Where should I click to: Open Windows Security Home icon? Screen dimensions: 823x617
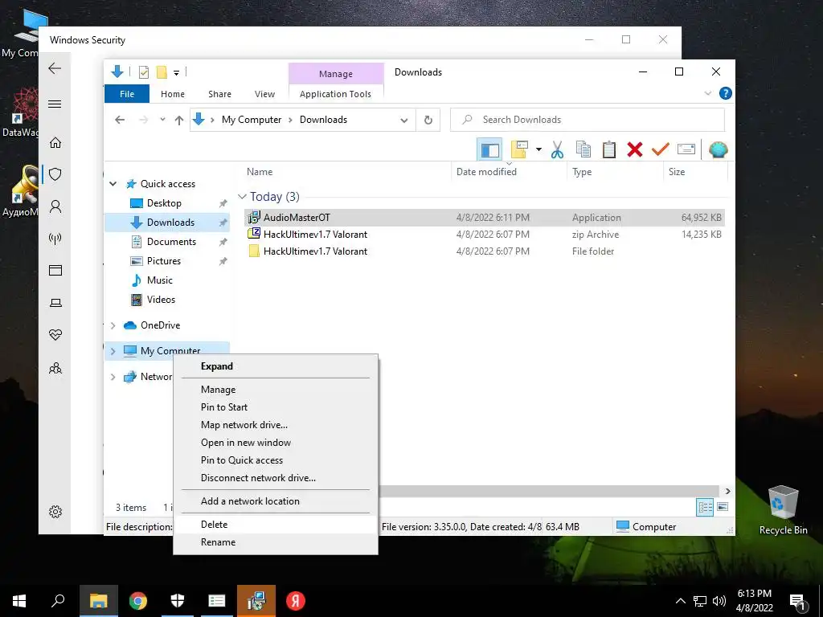tap(55, 142)
